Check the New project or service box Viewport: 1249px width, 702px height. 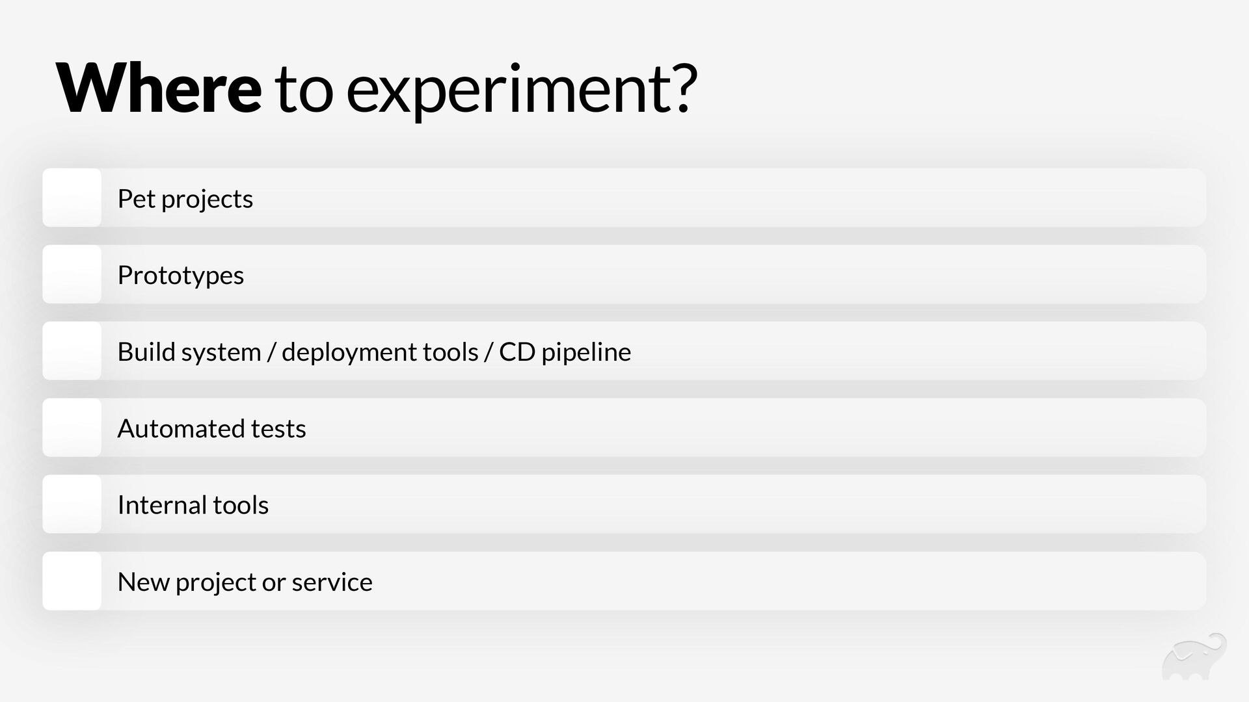pos(72,581)
